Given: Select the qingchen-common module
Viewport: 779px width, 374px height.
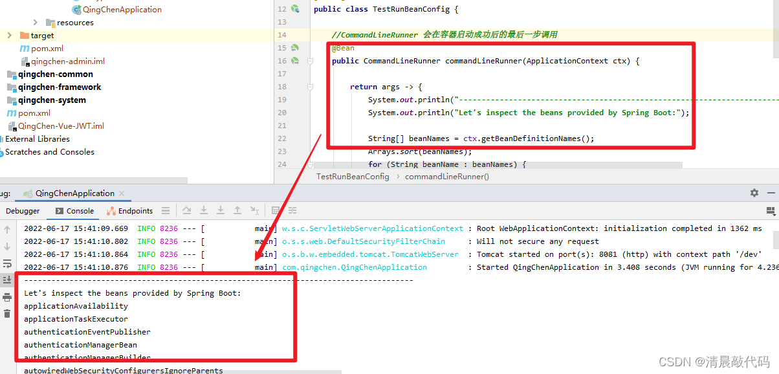Looking at the screenshot, I should coord(56,74).
